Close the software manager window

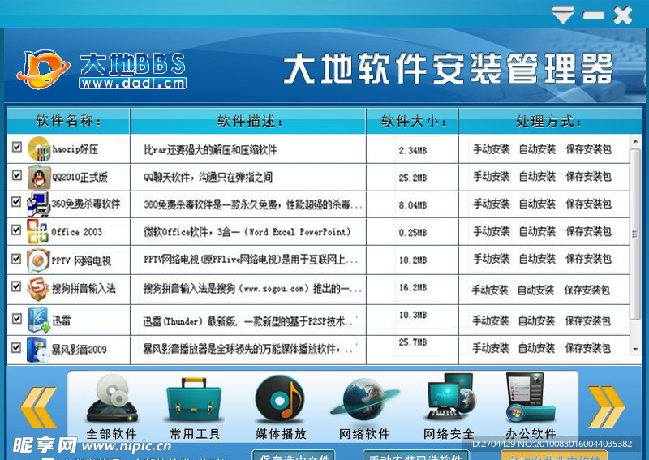[x=623, y=15]
